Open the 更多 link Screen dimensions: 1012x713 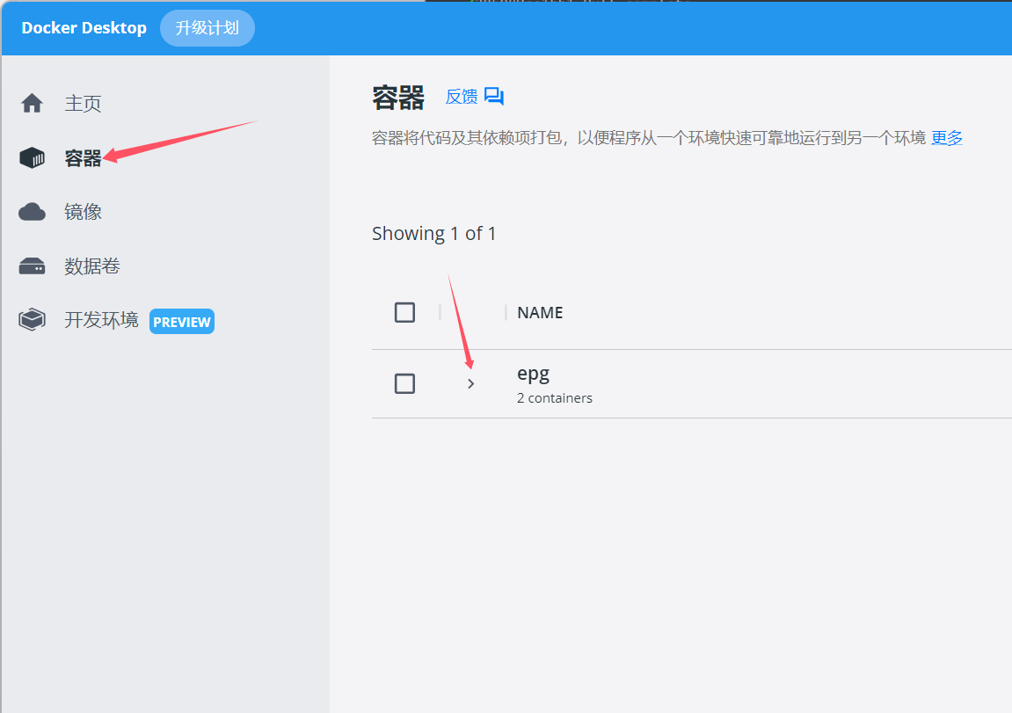[947, 137]
